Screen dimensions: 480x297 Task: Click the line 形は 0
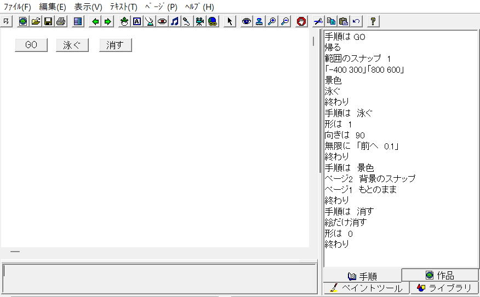coord(339,234)
